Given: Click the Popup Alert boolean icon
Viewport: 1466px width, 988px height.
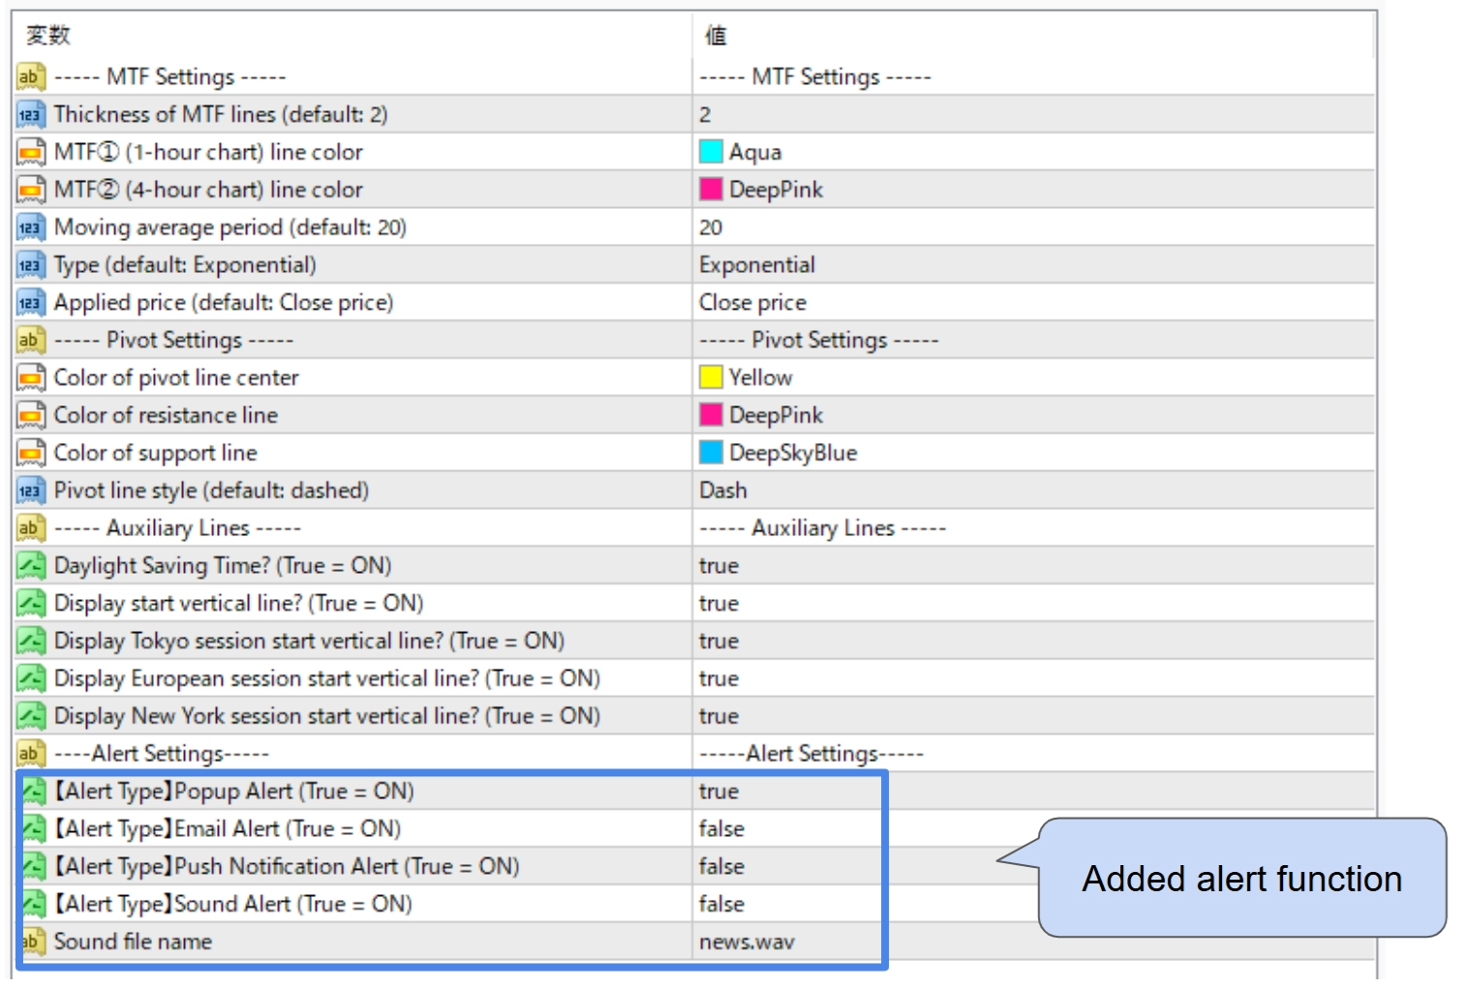Looking at the screenshot, I should coord(34,791).
